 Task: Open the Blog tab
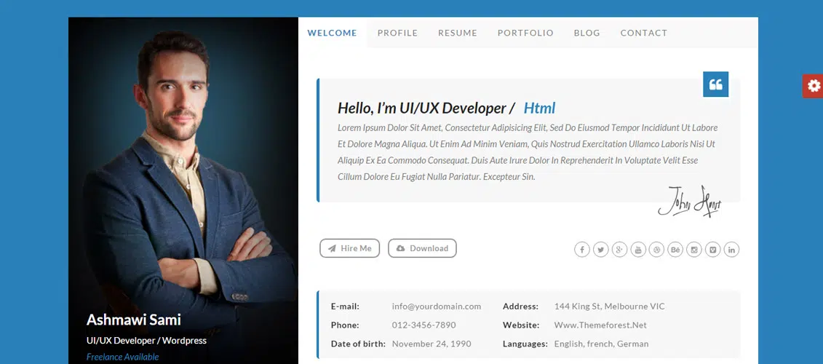coord(587,33)
